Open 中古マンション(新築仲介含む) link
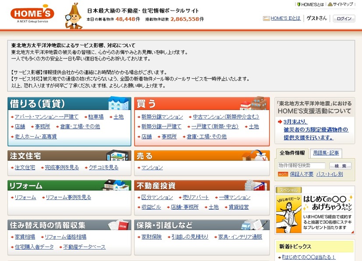Screen dimensions: 362x261 (x=226, y=117)
